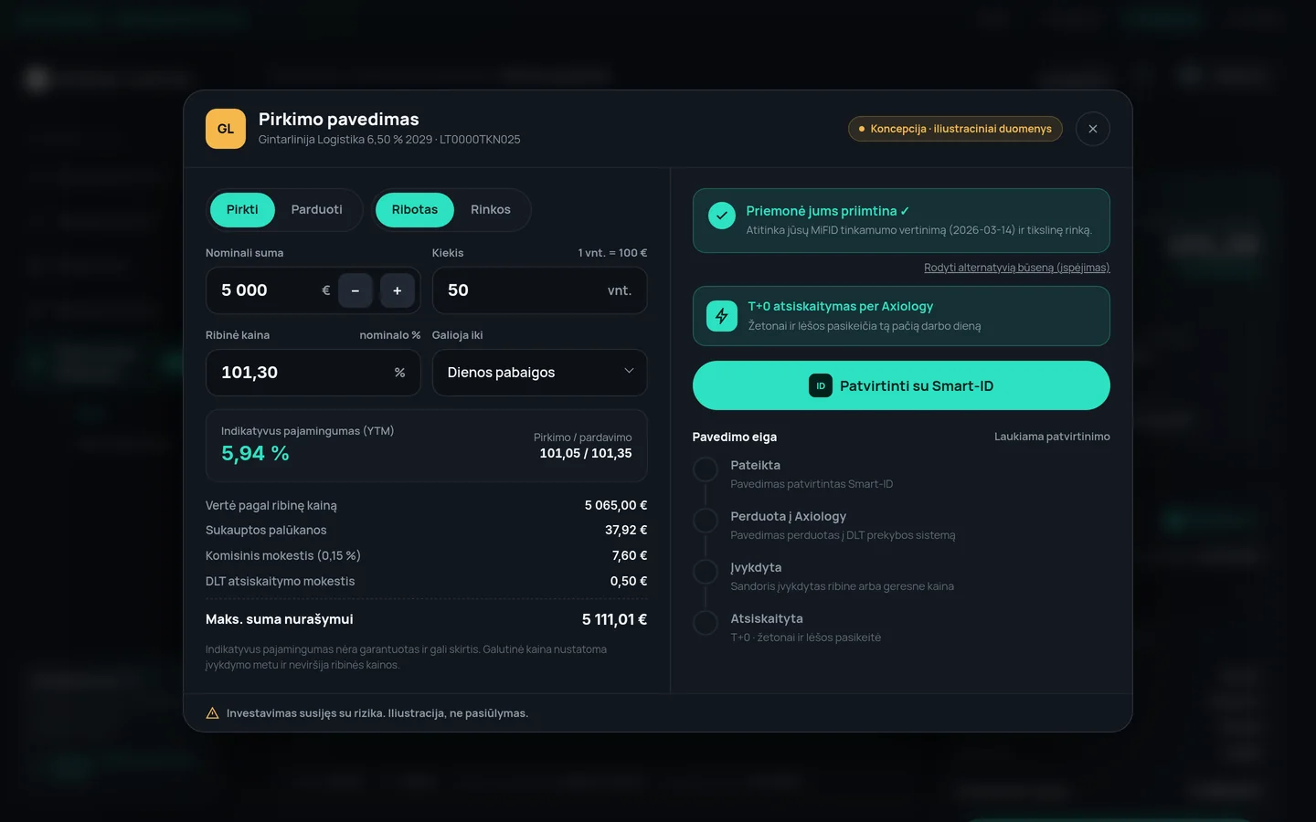Click the Koncepcija iliustraciniai duomenys badge
The width and height of the screenshot is (1316, 822).
point(955,129)
